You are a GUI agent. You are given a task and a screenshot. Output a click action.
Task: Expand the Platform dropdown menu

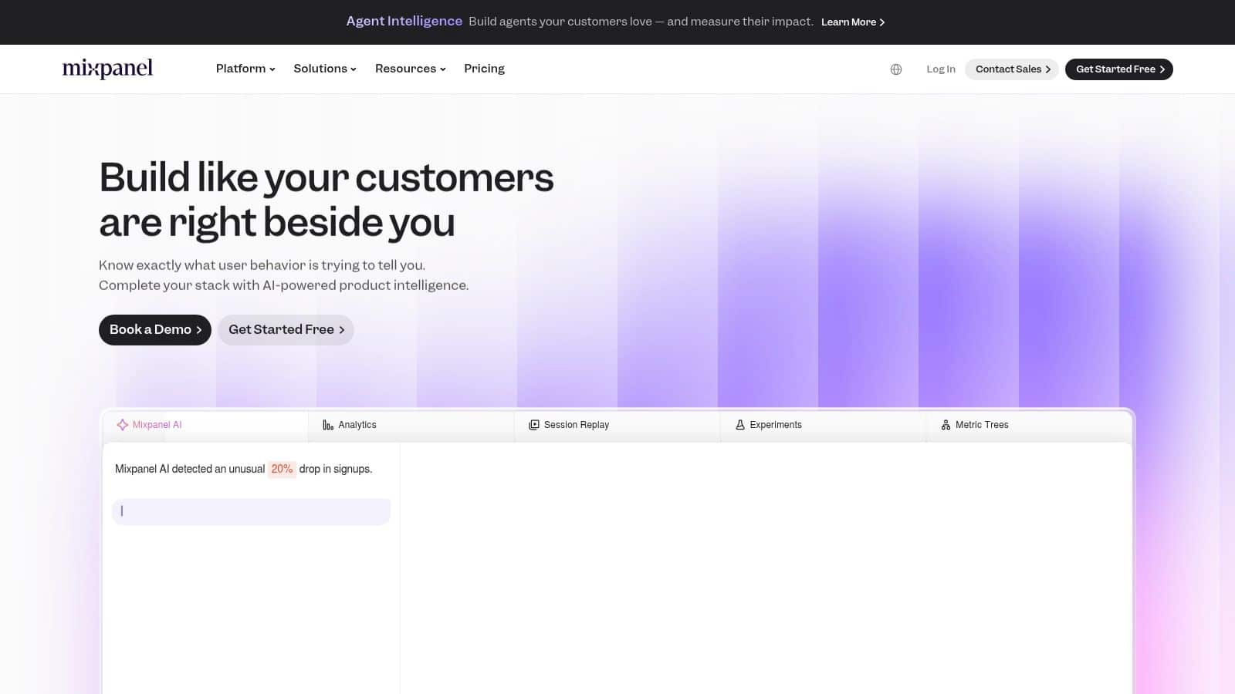click(245, 69)
